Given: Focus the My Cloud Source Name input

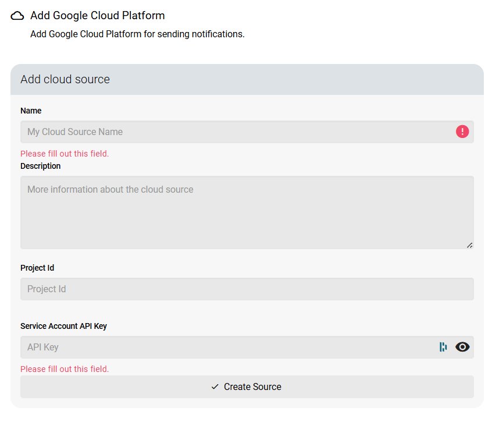Looking at the screenshot, I should [233, 132].
